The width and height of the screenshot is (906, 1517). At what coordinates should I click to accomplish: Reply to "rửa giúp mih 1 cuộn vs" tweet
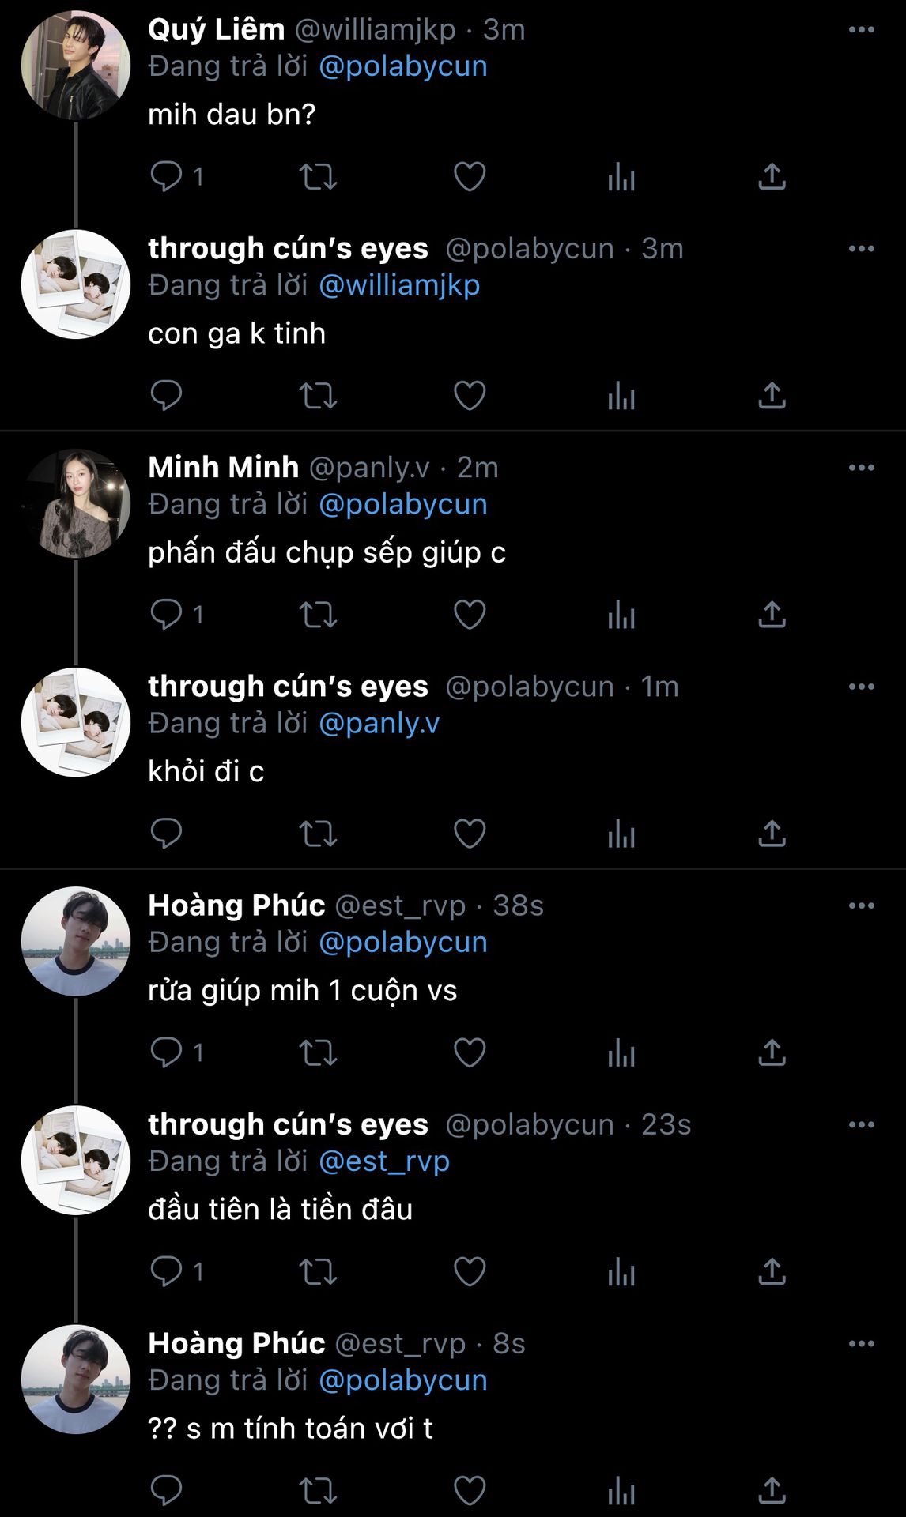click(166, 1052)
